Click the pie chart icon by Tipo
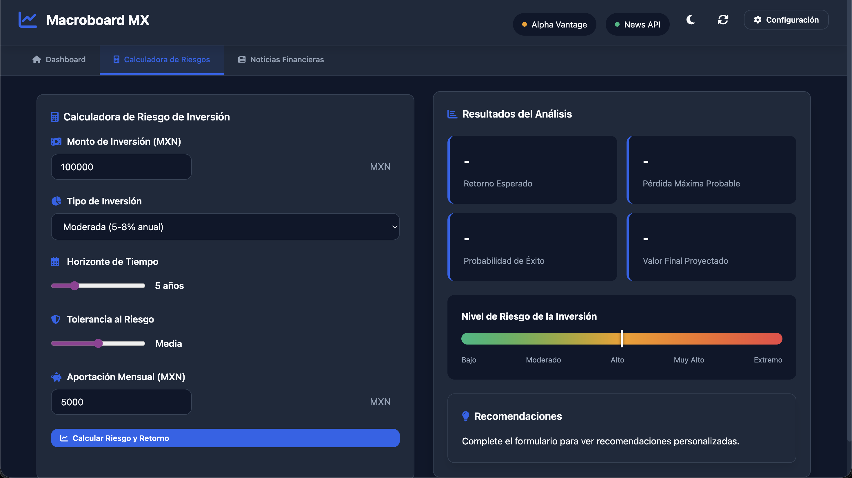The width and height of the screenshot is (852, 478). [56, 201]
